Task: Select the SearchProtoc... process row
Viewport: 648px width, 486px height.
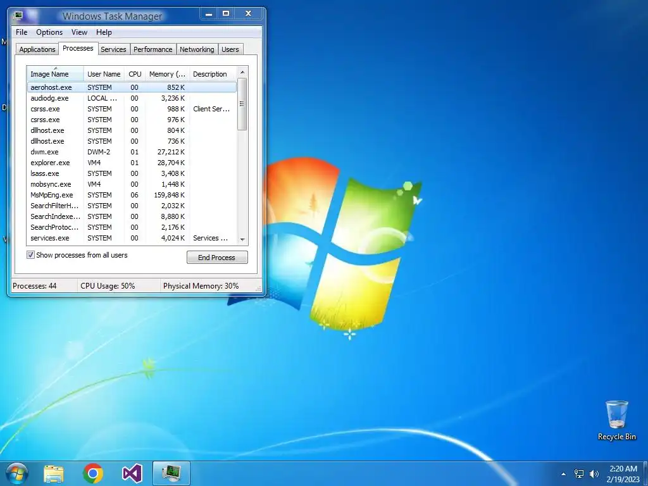Action: pos(132,227)
